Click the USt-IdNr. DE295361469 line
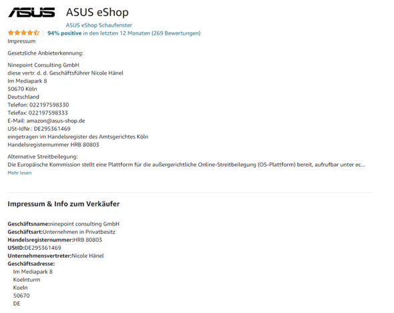Screen dimensions: 394x313 [39, 129]
